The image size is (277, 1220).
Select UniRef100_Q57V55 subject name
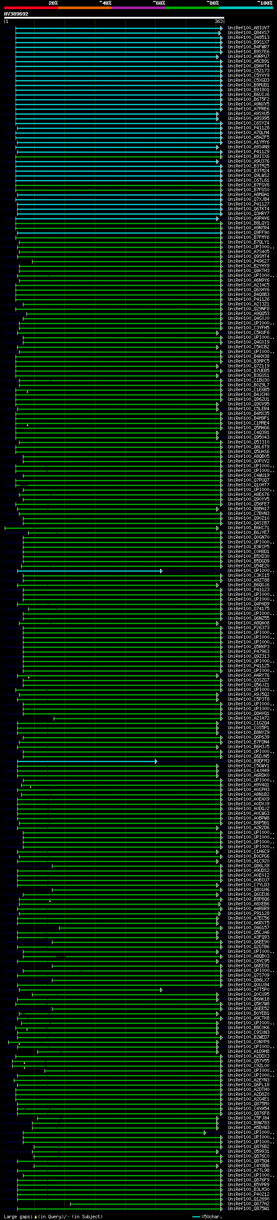click(248, 1061)
